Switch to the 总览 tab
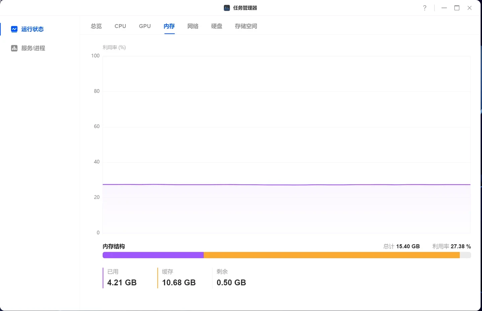The height and width of the screenshot is (311, 482). pos(96,26)
